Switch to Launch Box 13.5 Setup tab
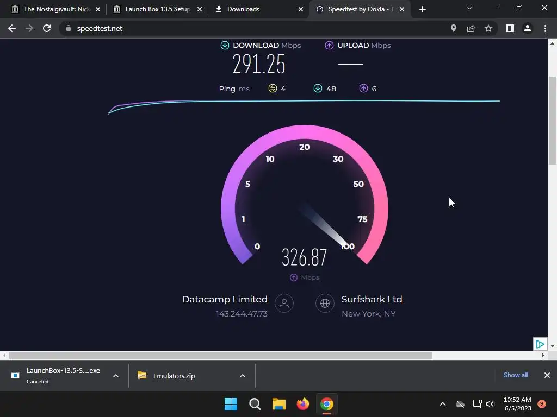Image resolution: width=557 pixels, height=417 pixels. [x=158, y=9]
